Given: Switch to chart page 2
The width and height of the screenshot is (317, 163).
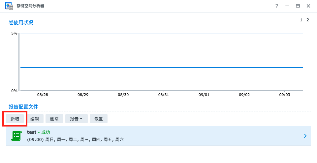Looking at the screenshot, I should click(x=308, y=20).
